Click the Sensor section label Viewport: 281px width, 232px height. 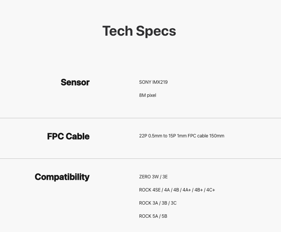[75, 82]
